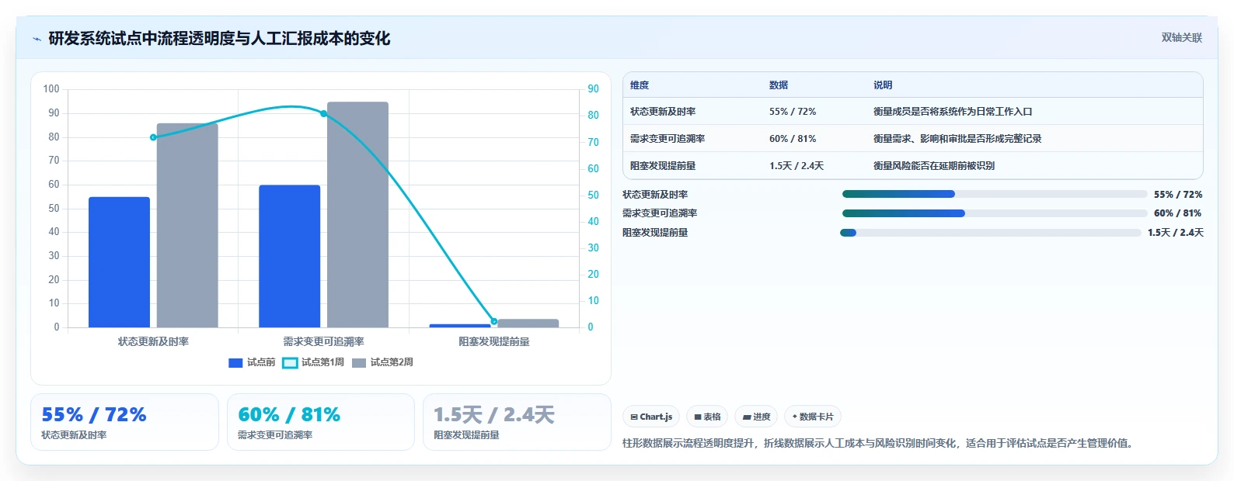
Task: Click the table cell 阻塞发现提前量
Action: 663,166
